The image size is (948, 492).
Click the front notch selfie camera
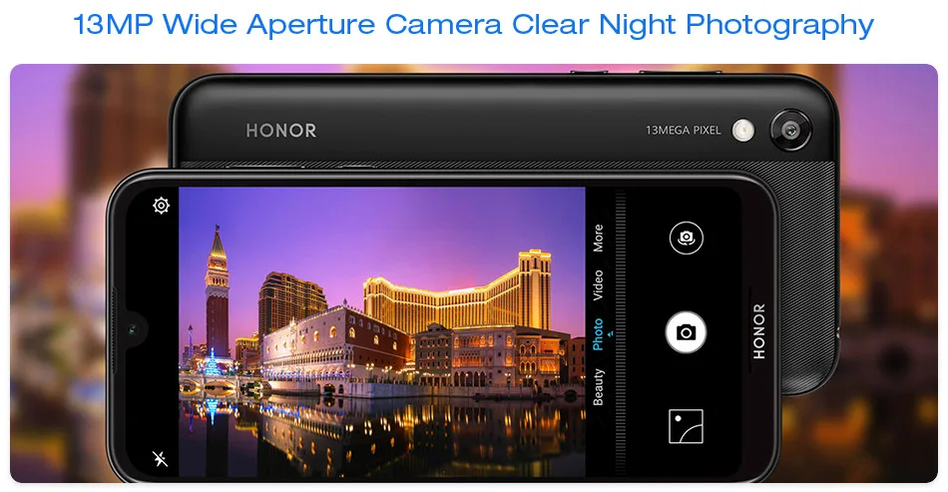(132, 329)
